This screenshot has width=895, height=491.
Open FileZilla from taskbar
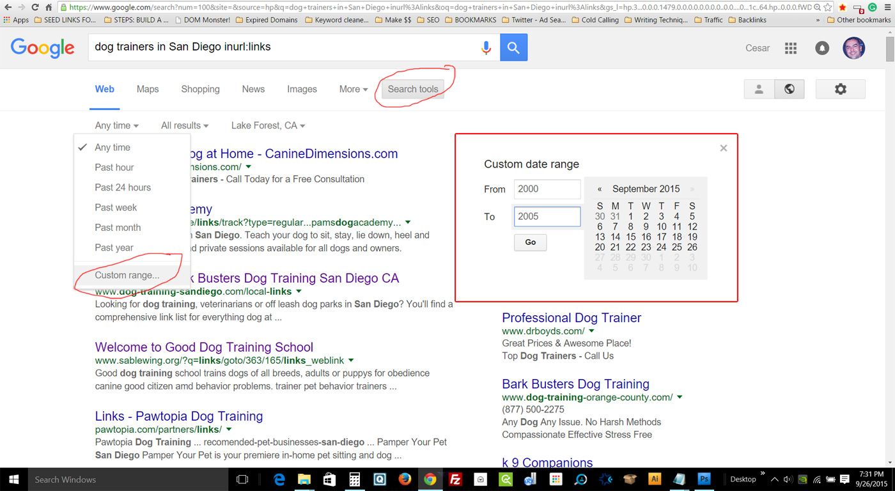[x=455, y=479]
